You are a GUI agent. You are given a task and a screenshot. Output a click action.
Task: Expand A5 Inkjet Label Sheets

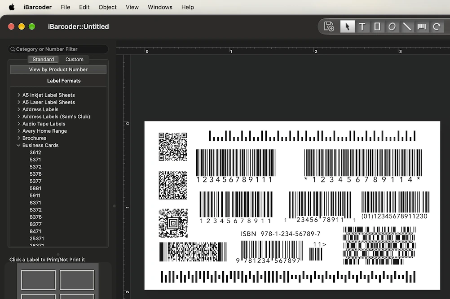pyautogui.click(x=19, y=95)
